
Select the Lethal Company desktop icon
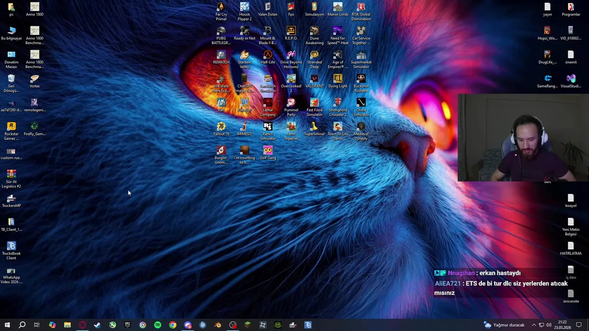[268, 107]
